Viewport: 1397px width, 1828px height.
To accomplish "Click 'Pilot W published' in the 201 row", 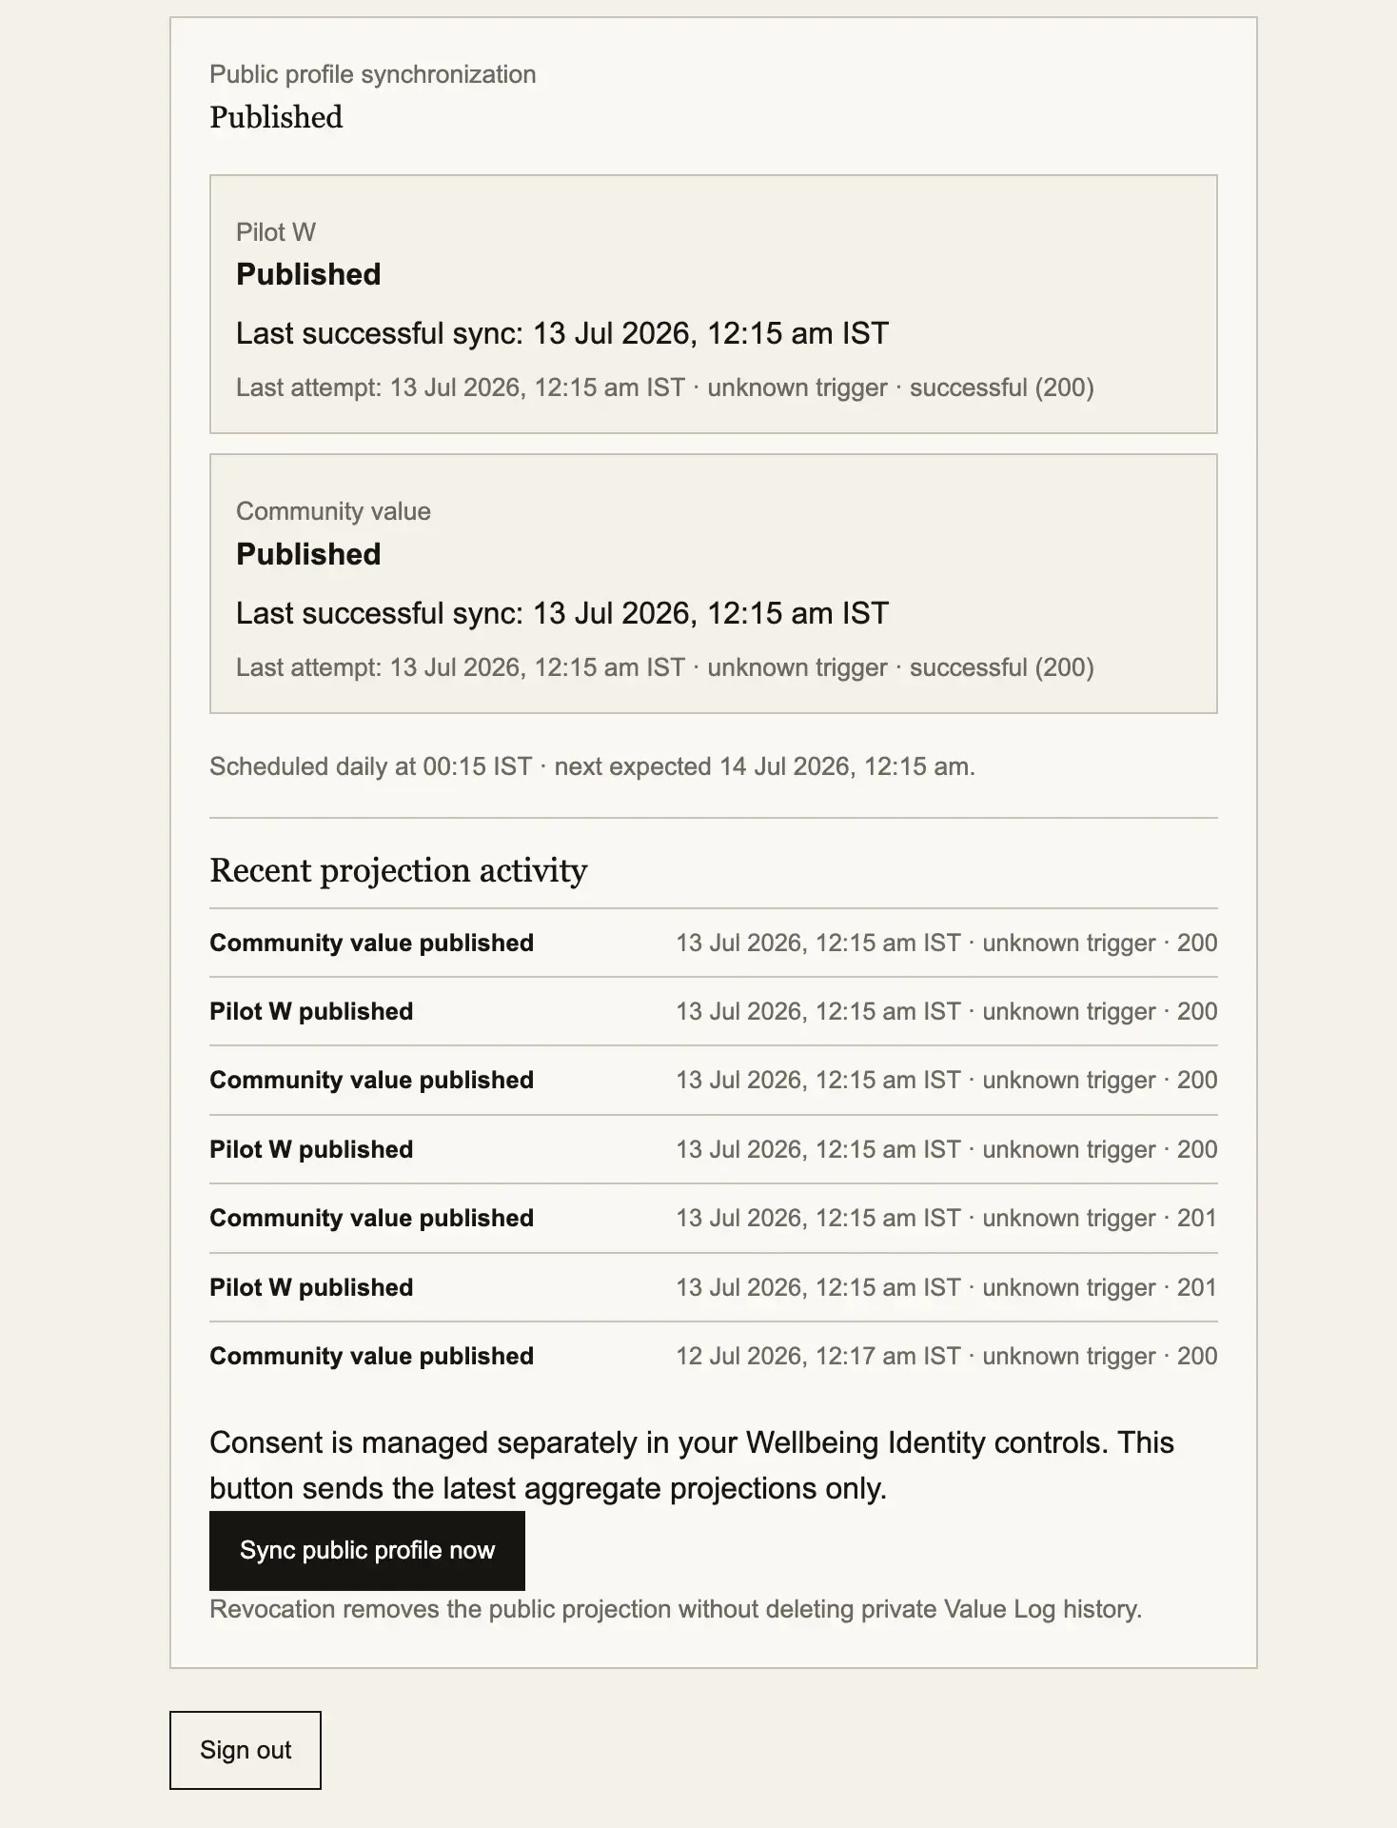I will pyautogui.click(x=311, y=1287).
